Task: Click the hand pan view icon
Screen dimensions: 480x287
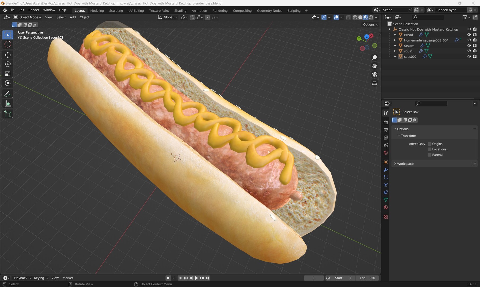Action: pos(374,66)
